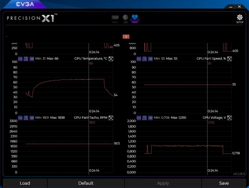The height and width of the screenshot is (188, 249).
Task: Close the Precision X1 window
Action: click(239, 7)
